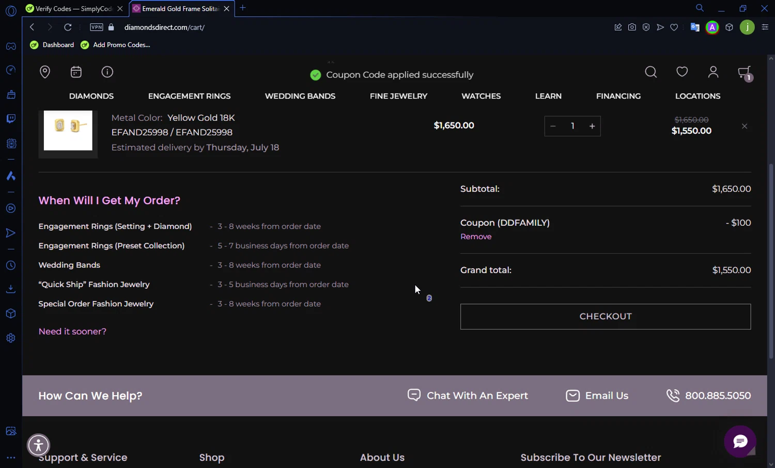The width and height of the screenshot is (775, 468).
Task: Open FINE JEWELRY menu
Action: click(x=398, y=96)
